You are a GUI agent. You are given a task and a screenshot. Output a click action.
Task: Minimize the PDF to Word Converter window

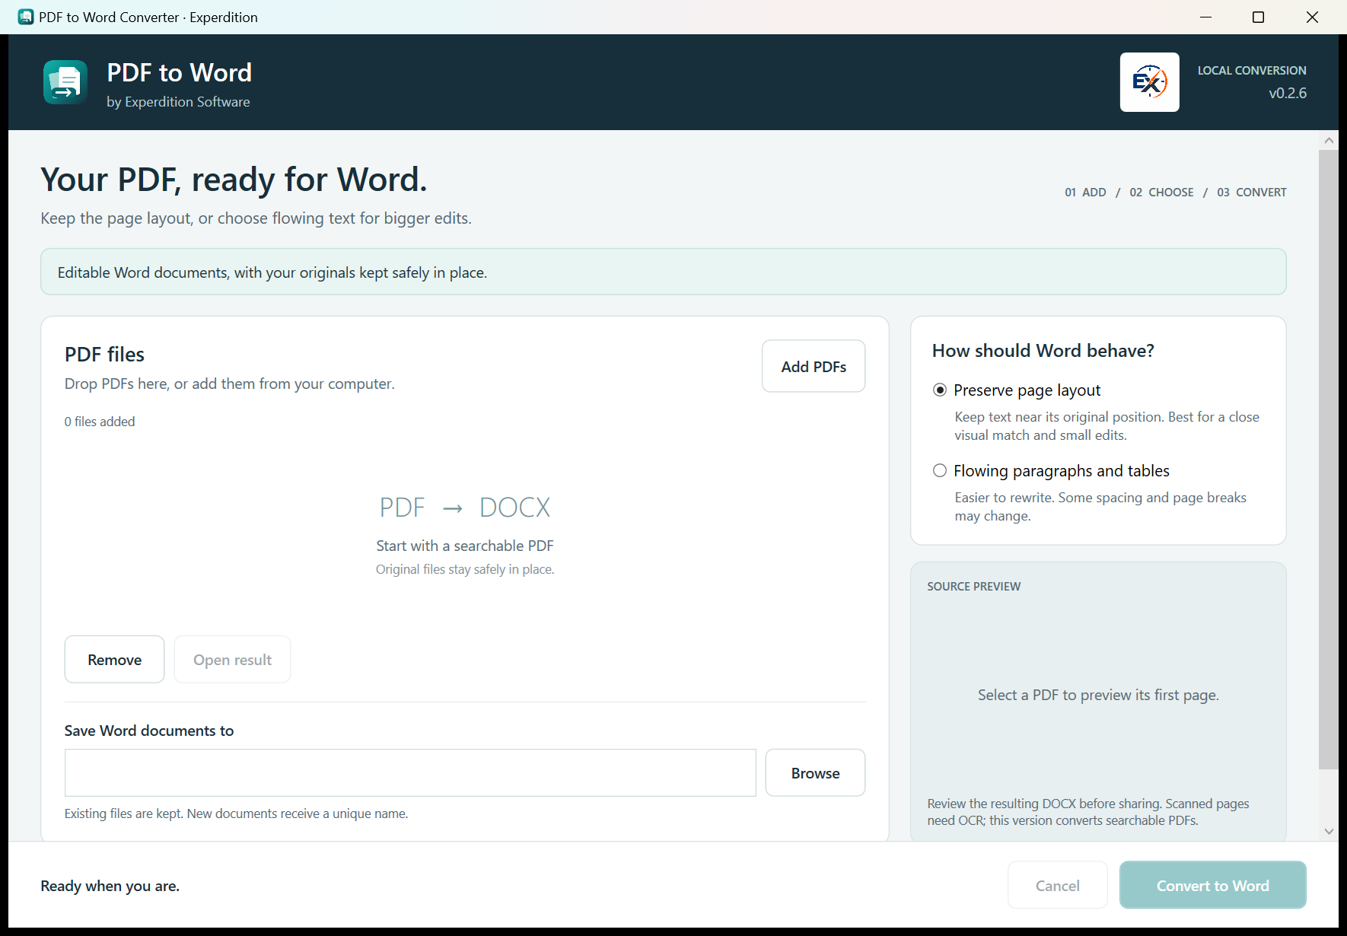[x=1205, y=17]
